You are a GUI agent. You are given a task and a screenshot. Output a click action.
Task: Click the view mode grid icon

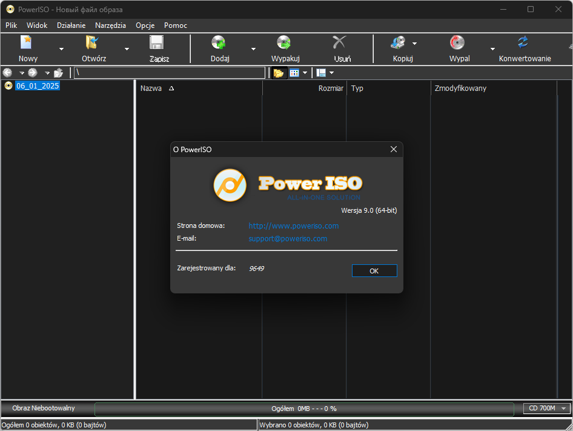coord(294,73)
